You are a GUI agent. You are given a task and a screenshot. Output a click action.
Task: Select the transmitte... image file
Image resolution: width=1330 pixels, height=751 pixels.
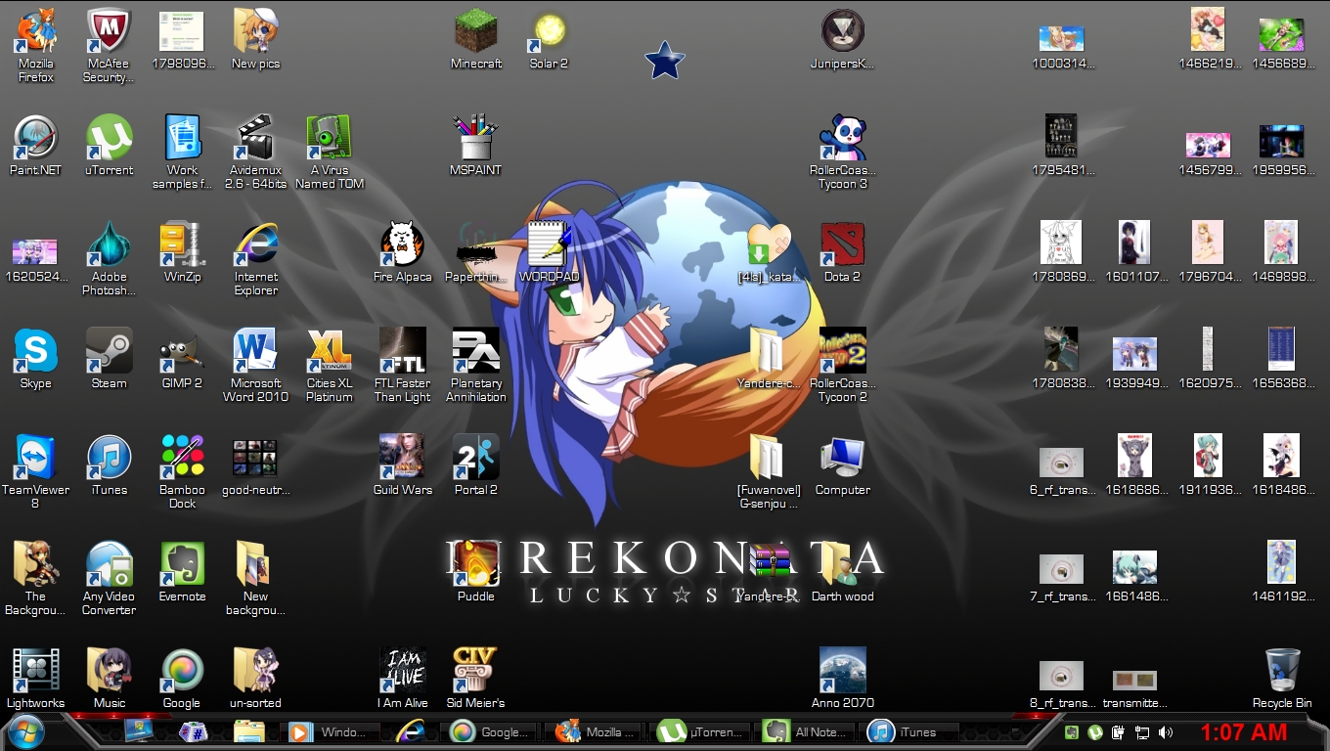point(1134,685)
